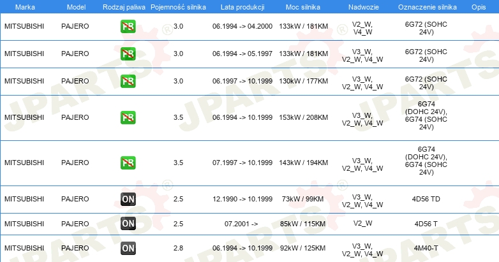Select 6G74 engine code in 208KM row
Image resolution: width=499 pixels, height=262 pixels.
pyautogui.click(x=426, y=115)
